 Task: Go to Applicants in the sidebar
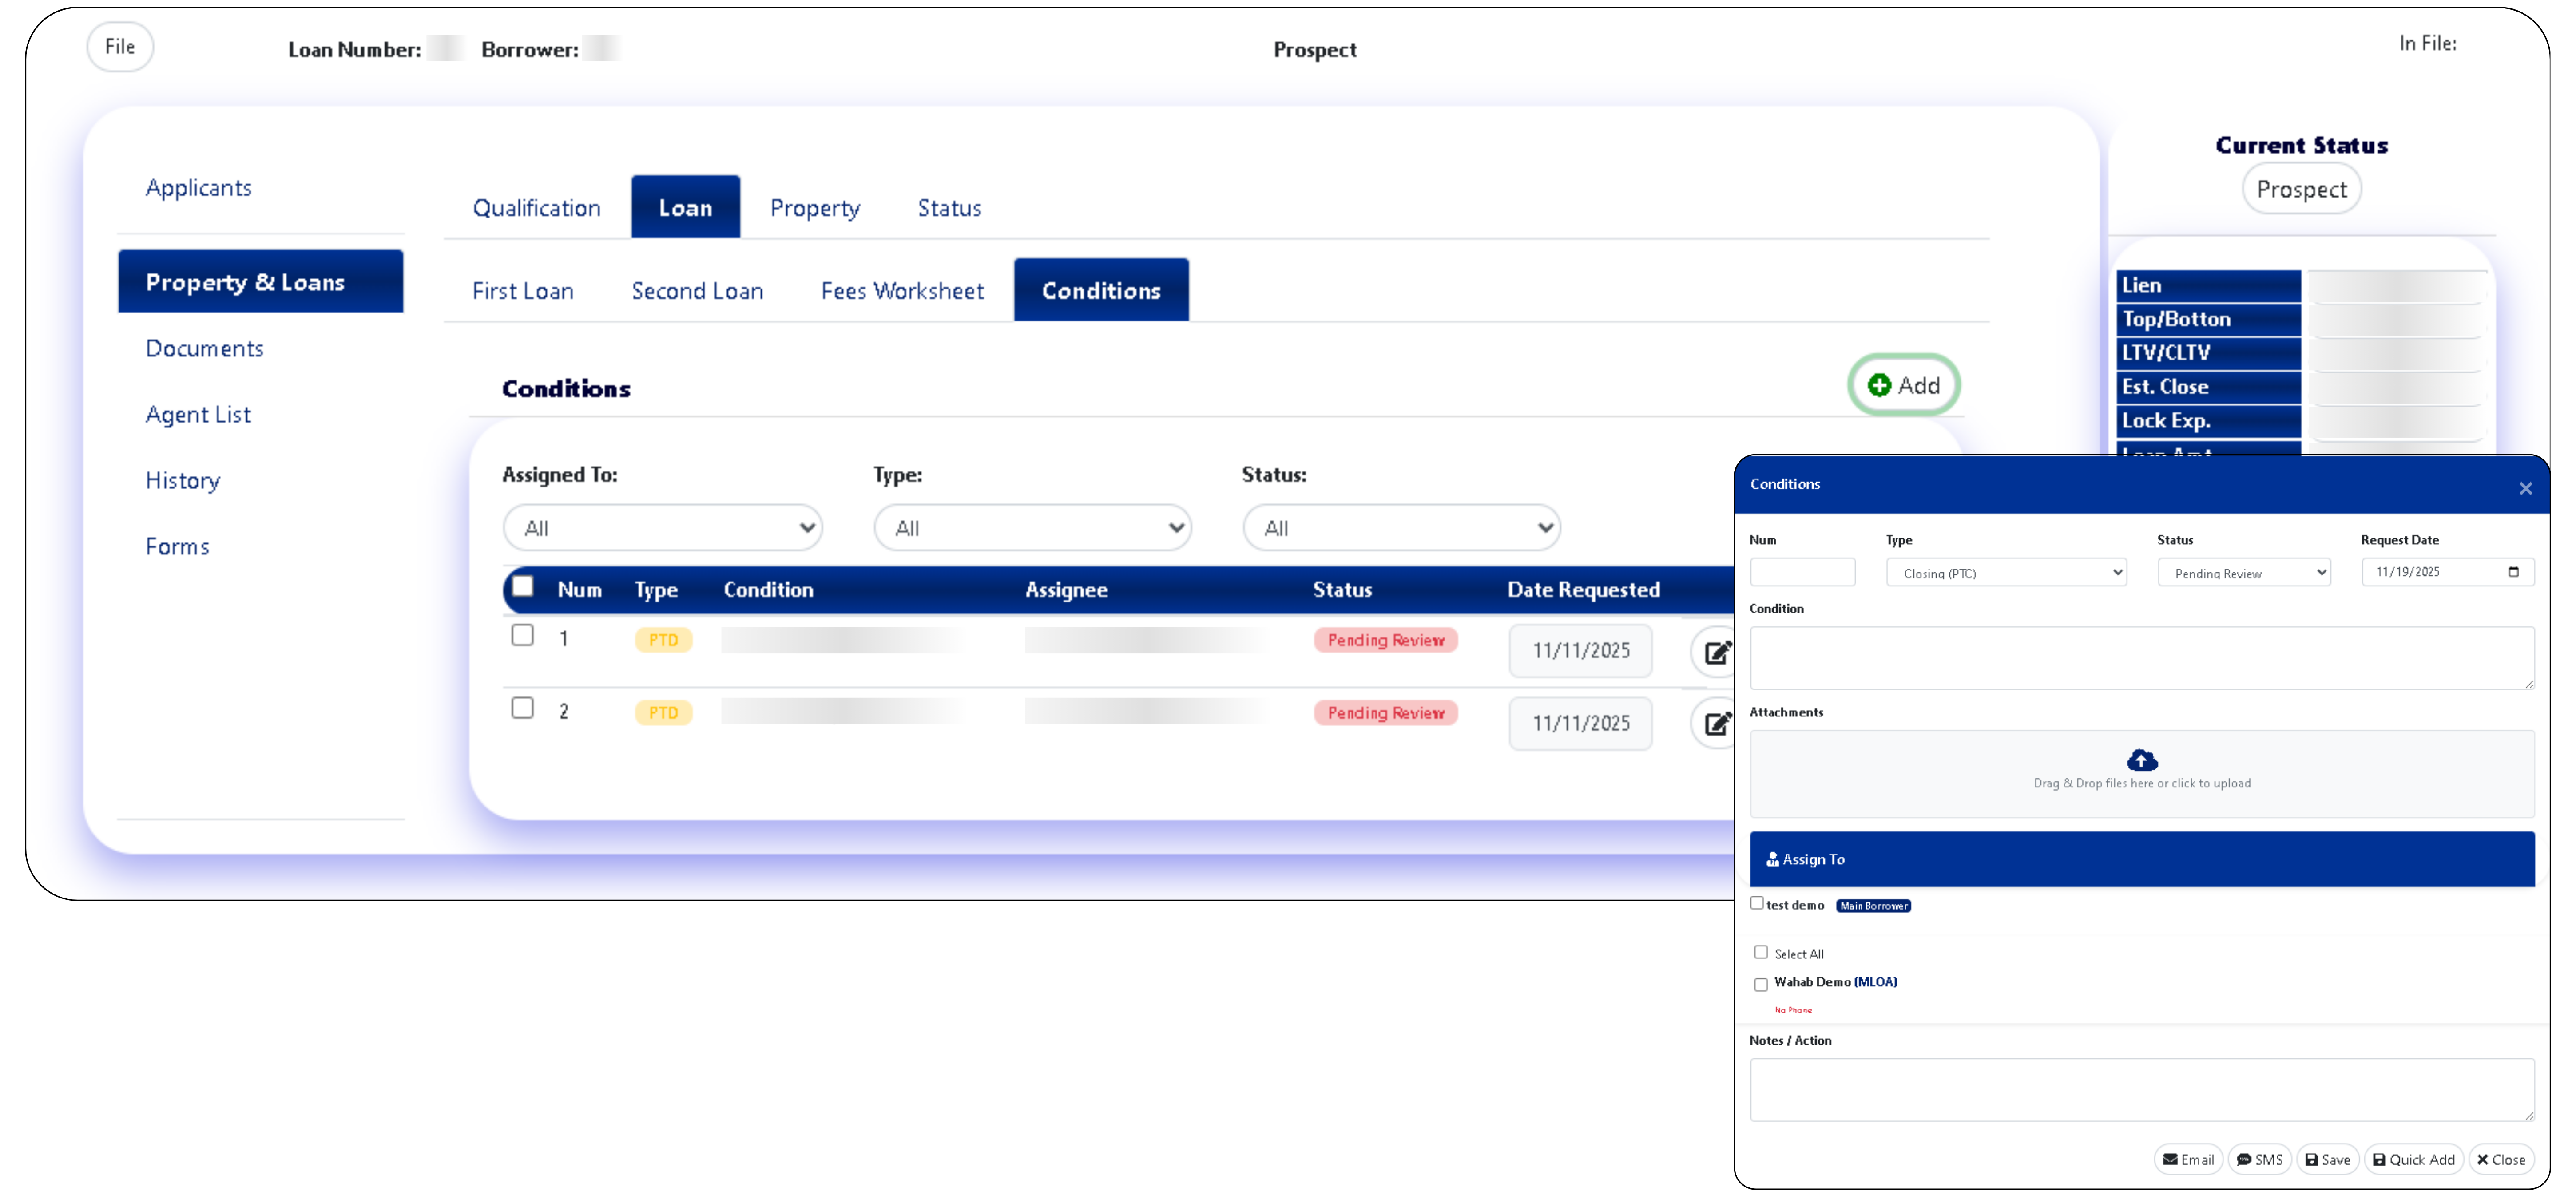(x=199, y=188)
